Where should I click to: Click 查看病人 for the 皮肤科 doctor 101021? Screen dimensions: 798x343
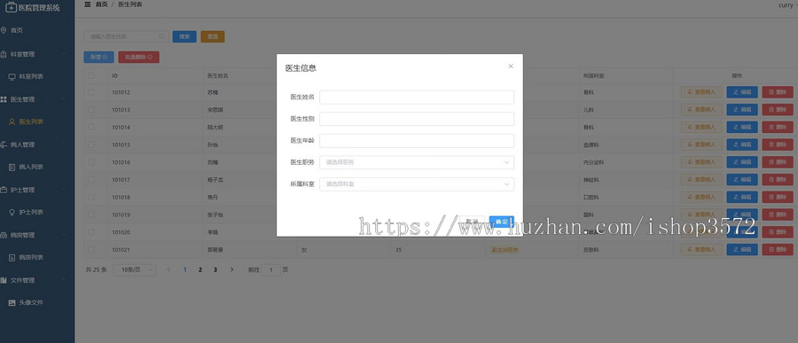pos(701,249)
